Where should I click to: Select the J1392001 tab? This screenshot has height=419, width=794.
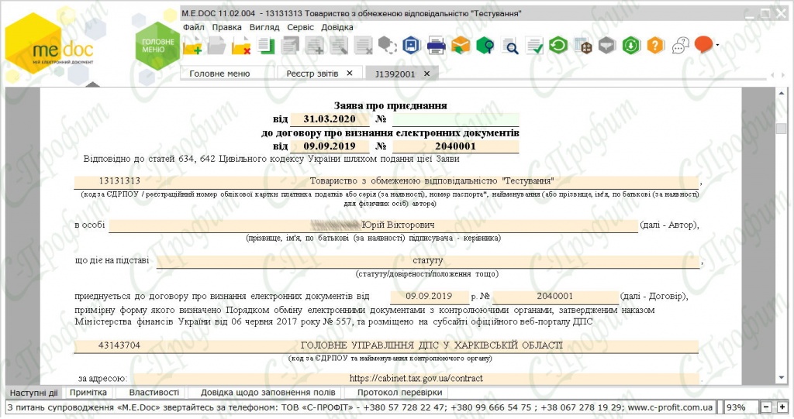[x=395, y=74]
